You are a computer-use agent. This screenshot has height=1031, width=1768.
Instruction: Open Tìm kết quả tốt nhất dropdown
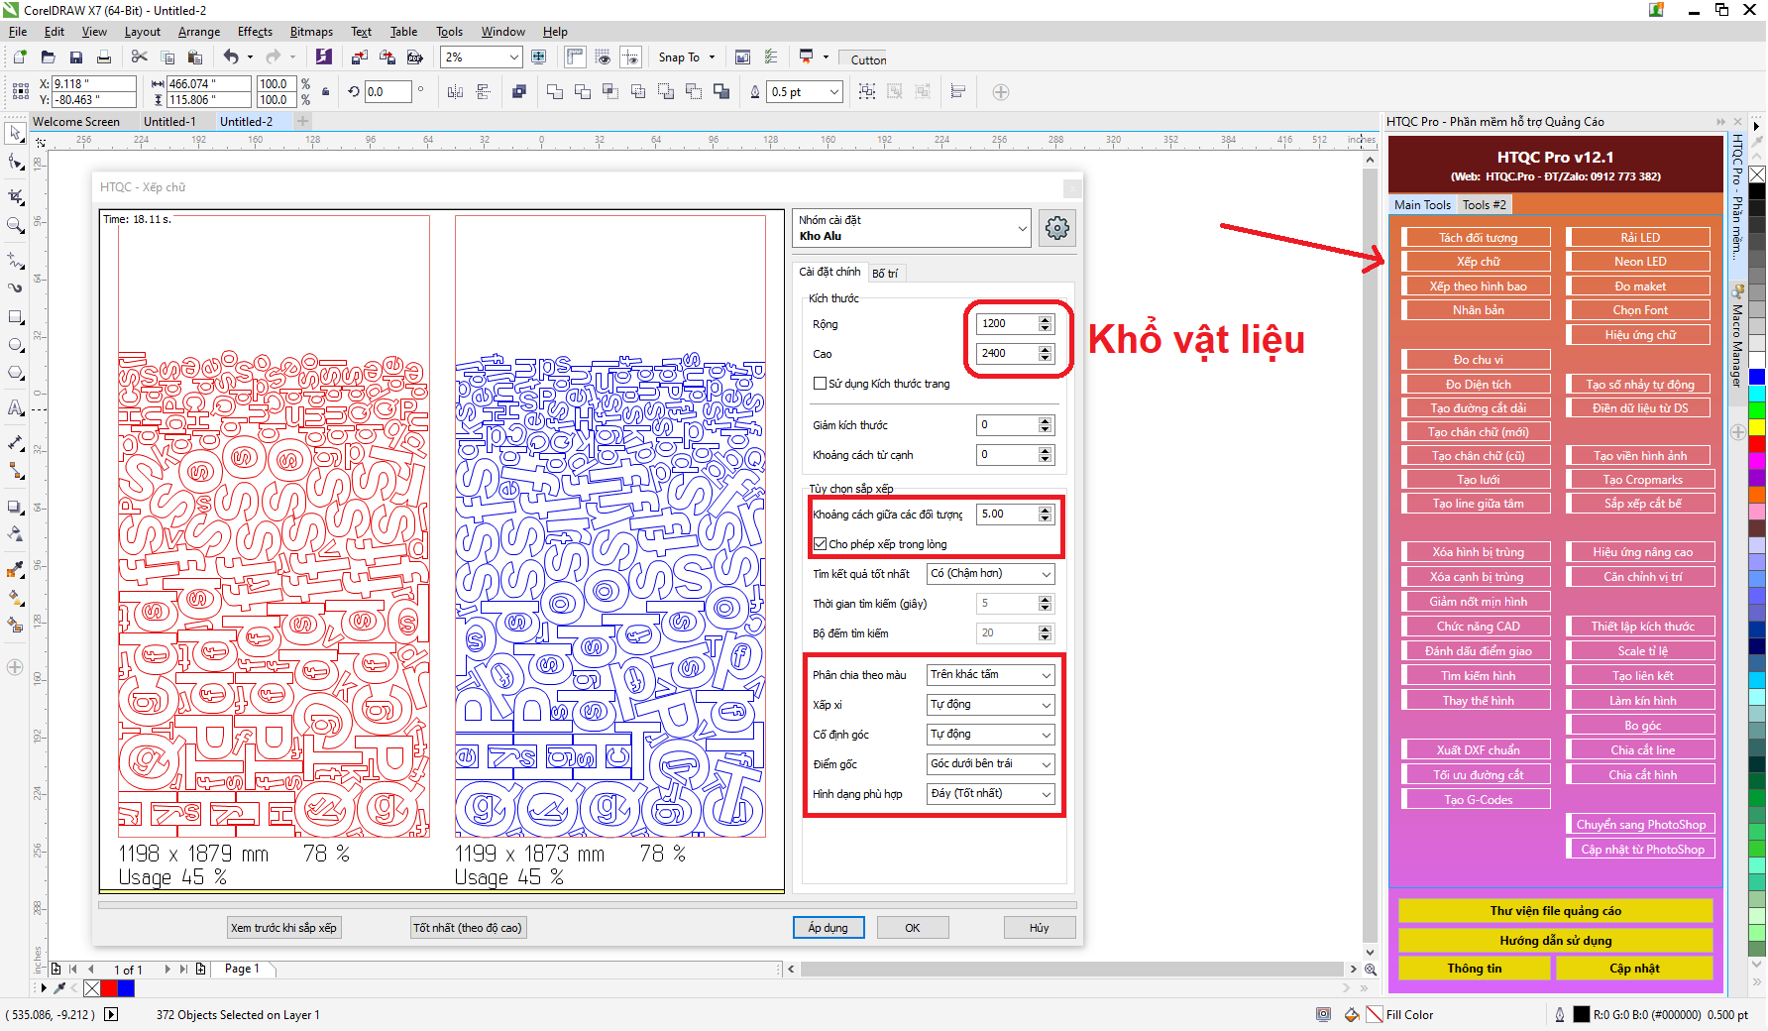coord(990,574)
